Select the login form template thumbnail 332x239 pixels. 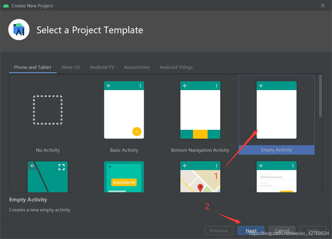pyautogui.click(x=277, y=177)
